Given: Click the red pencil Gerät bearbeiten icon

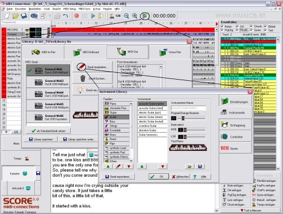Looking at the screenshot, I should tap(82, 67).
